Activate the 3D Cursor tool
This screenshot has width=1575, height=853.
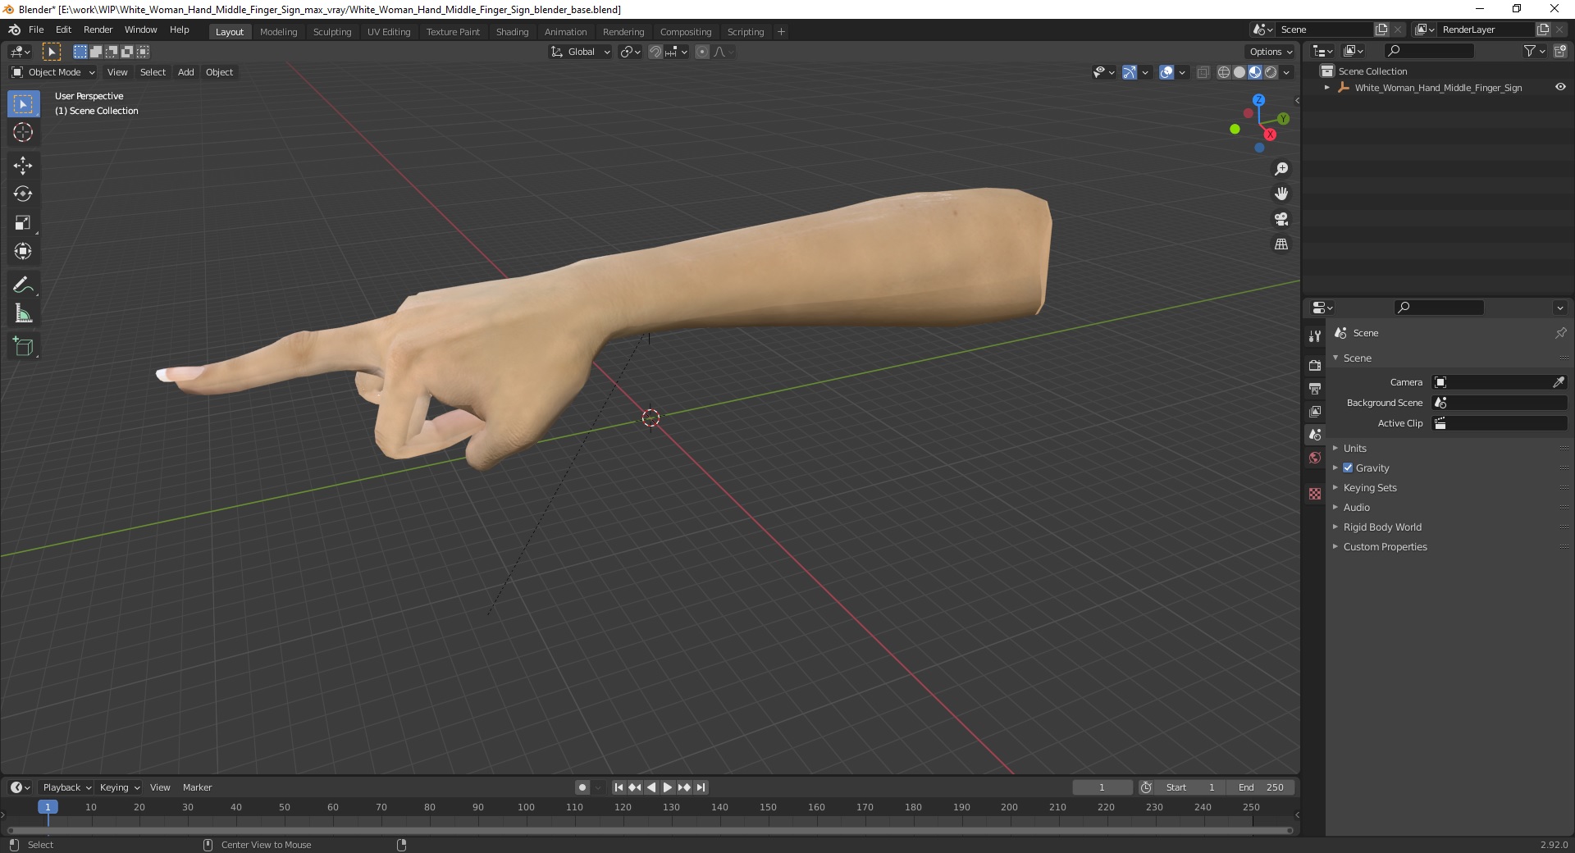click(x=23, y=132)
